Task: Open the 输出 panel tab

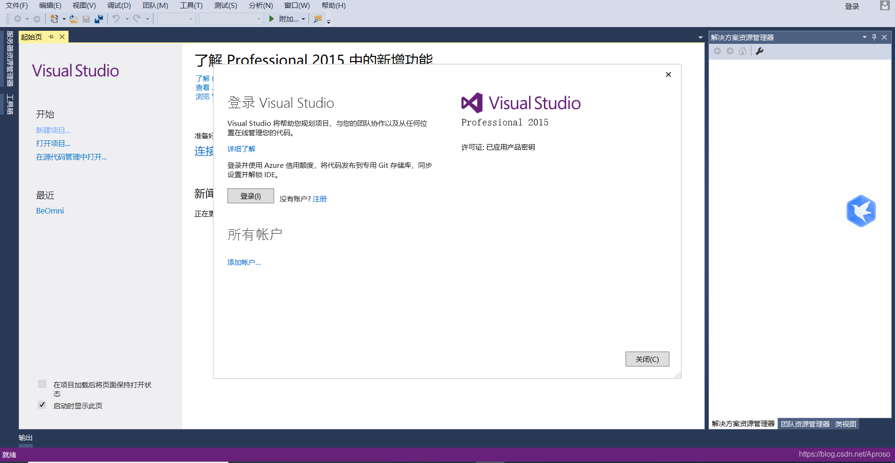Action: [26, 438]
